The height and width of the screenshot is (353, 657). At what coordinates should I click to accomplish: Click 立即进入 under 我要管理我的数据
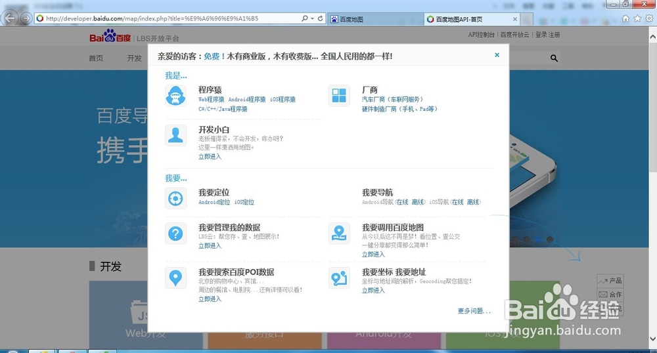point(210,246)
